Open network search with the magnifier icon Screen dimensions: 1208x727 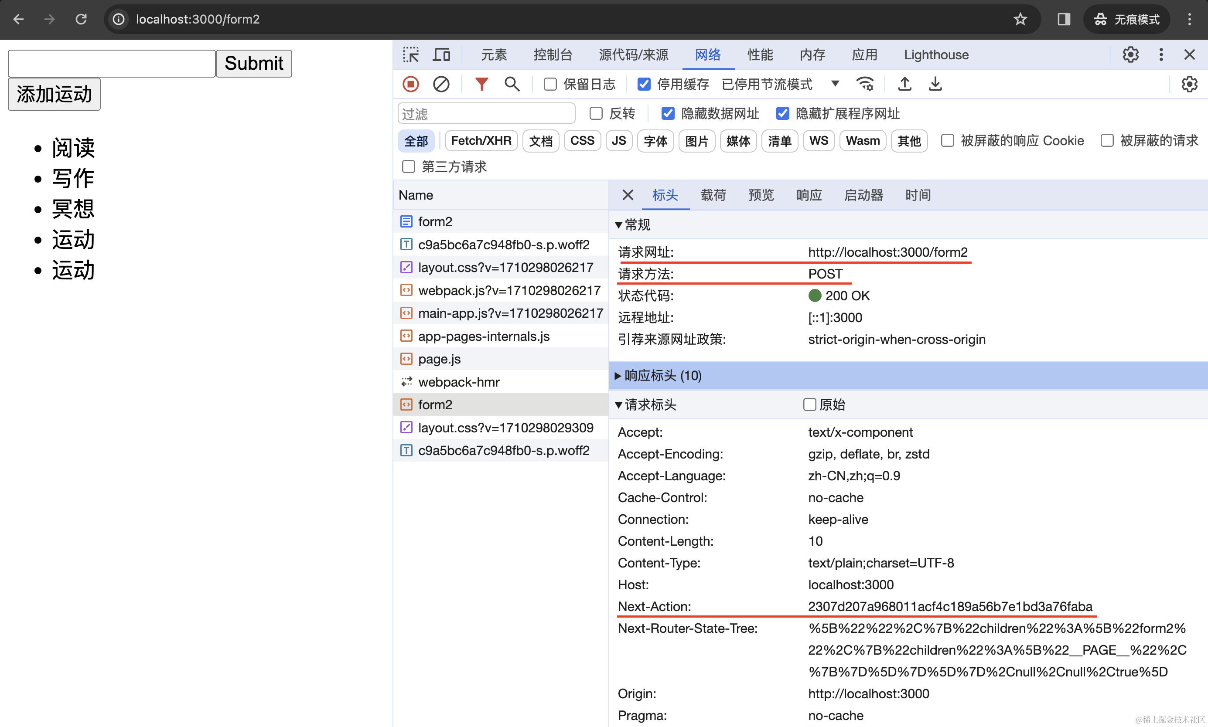click(x=512, y=84)
